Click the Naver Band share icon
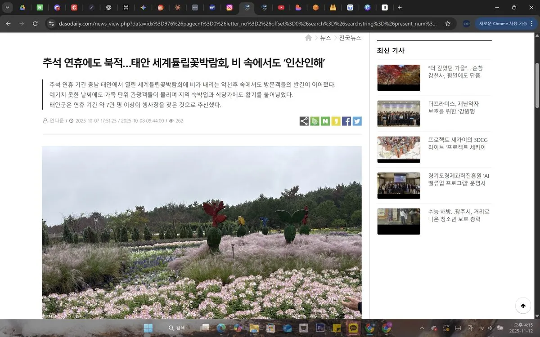Image resolution: width=540 pixels, height=337 pixels. click(x=315, y=121)
